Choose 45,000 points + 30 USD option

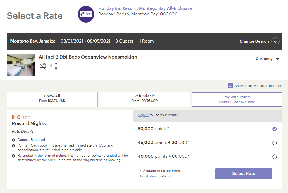pyautogui.click(x=274, y=143)
